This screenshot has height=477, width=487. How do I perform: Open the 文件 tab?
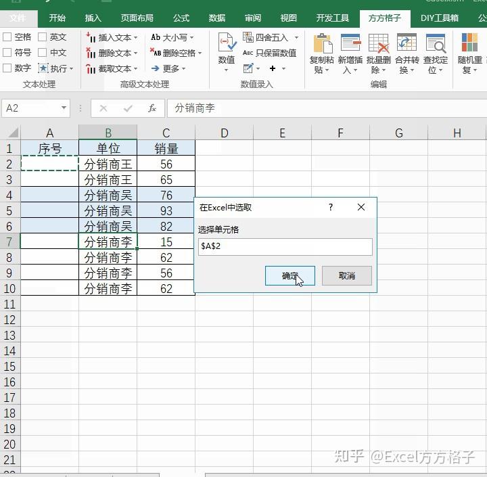coord(18,18)
